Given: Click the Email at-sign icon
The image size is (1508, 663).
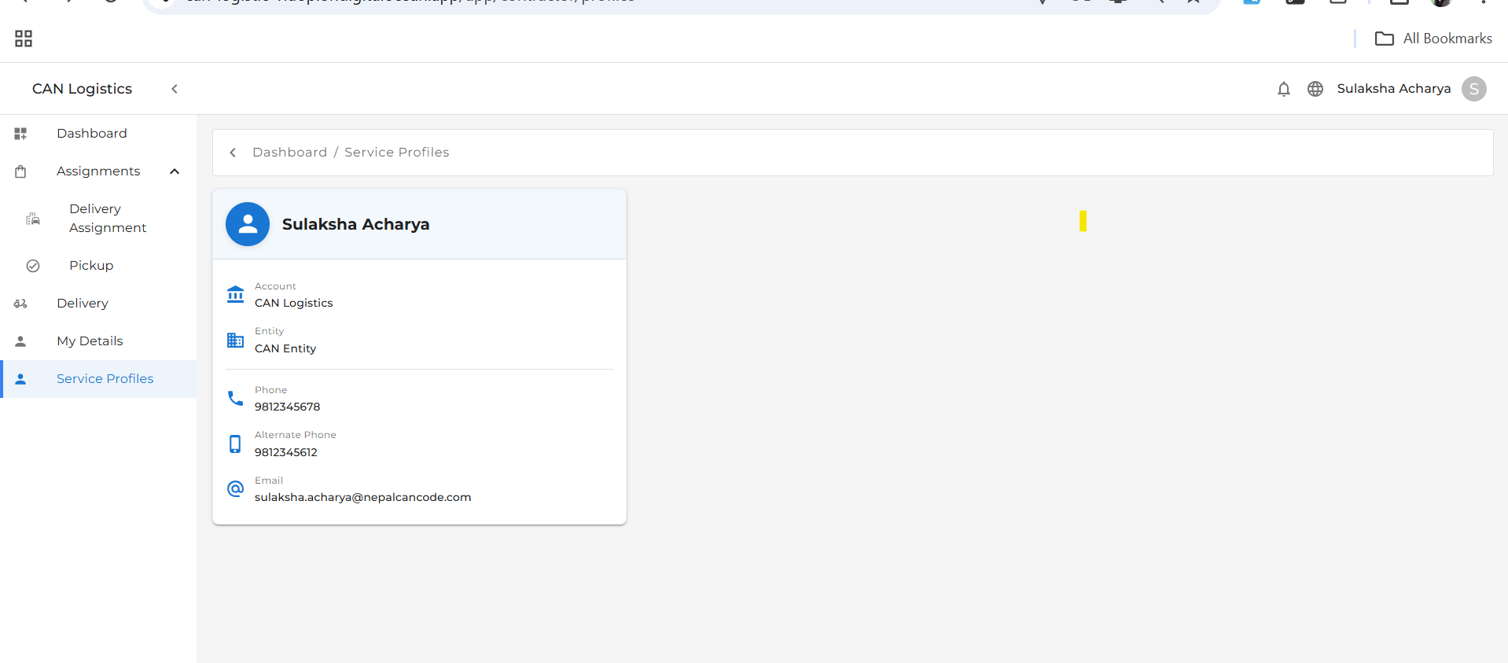Looking at the screenshot, I should coord(235,489).
